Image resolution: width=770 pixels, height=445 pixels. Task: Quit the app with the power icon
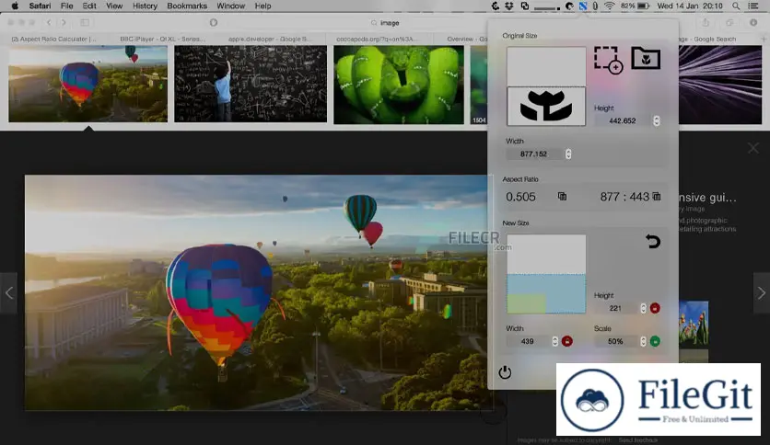pyautogui.click(x=505, y=372)
